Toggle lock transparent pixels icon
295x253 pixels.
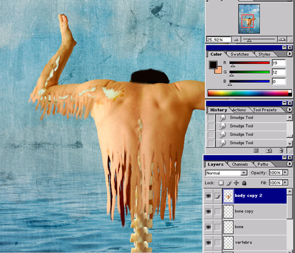[221, 183]
